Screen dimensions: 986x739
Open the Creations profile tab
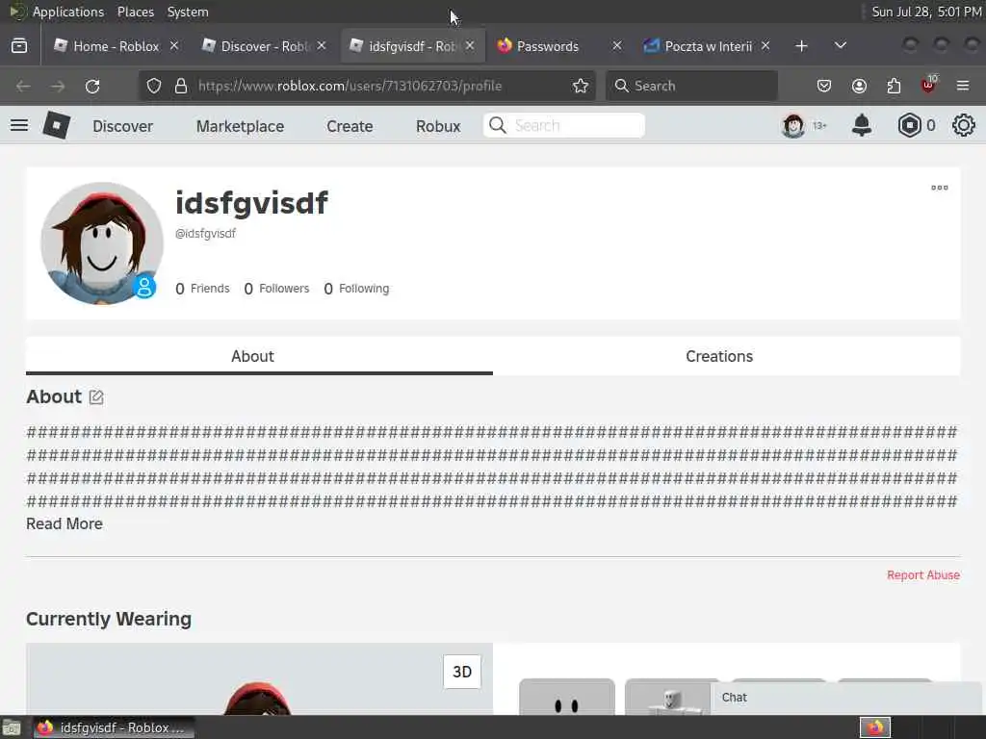pyautogui.click(x=726, y=356)
